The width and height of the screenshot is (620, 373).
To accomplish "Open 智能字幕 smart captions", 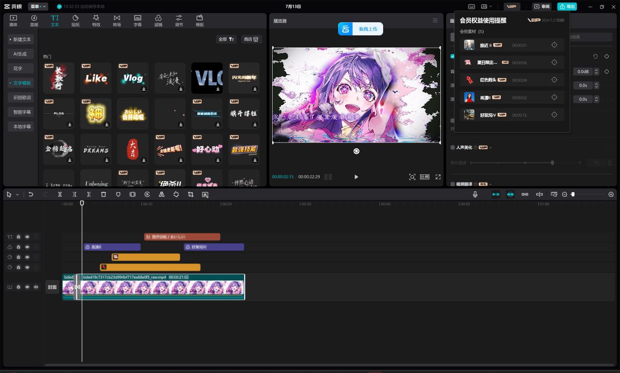I will [x=22, y=112].
